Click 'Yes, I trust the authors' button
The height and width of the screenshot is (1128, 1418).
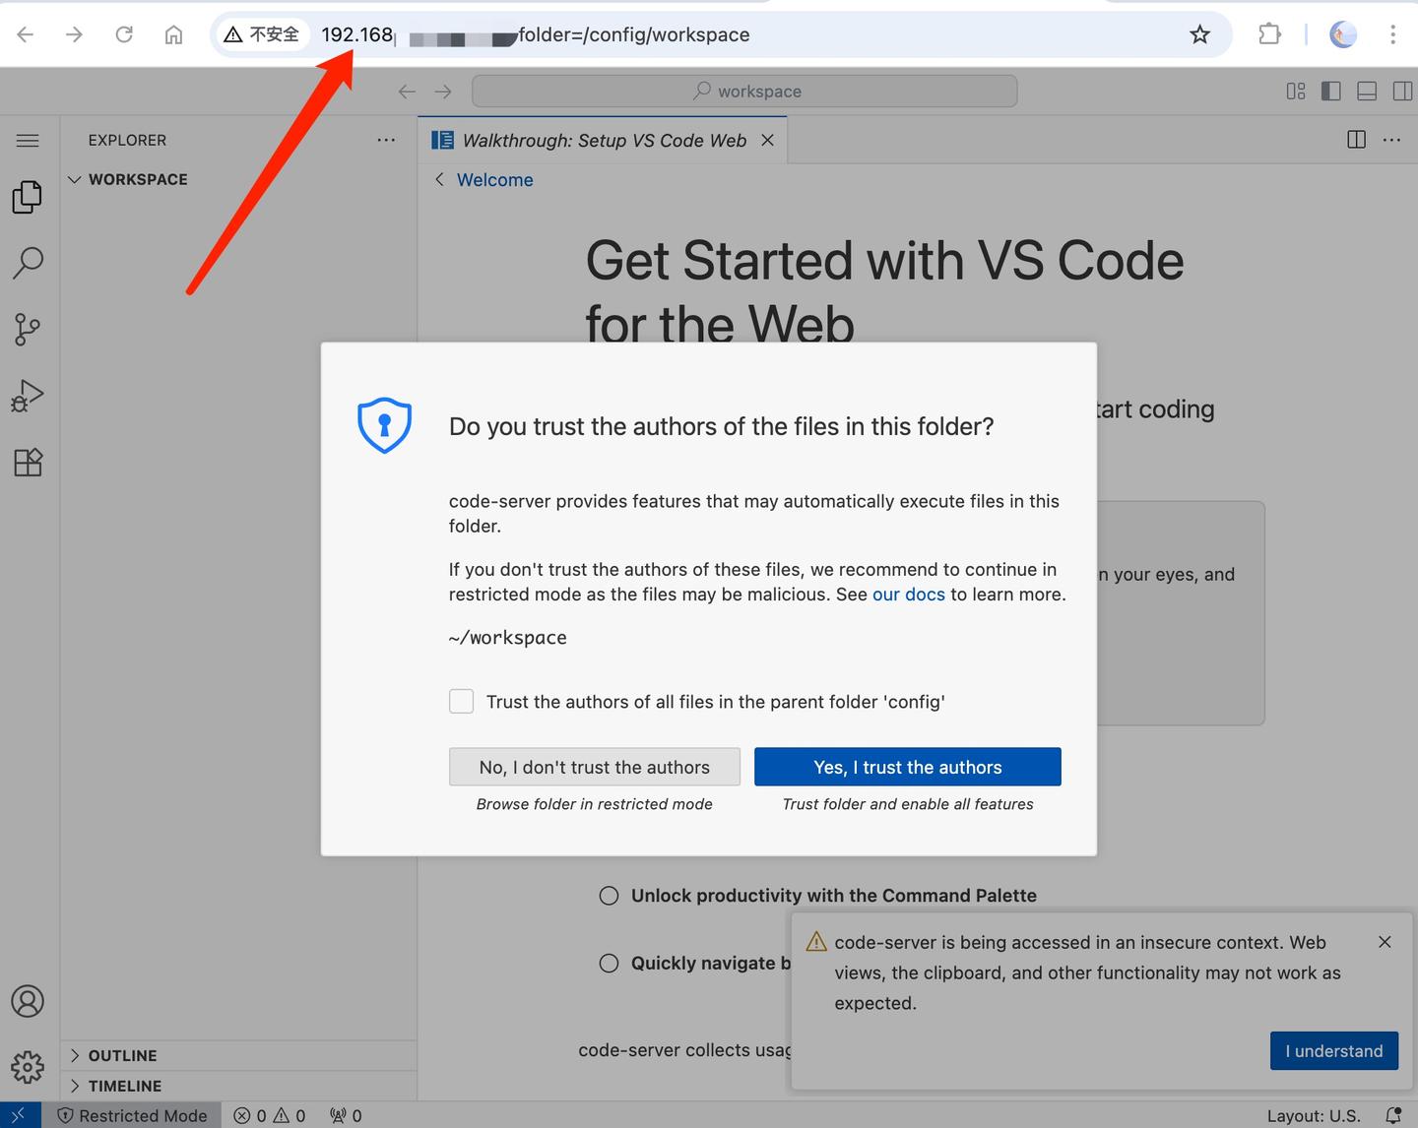[908, 767]
